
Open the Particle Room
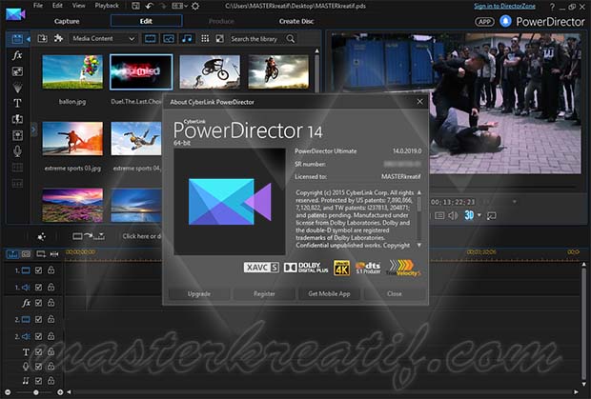tap(17, 88)
